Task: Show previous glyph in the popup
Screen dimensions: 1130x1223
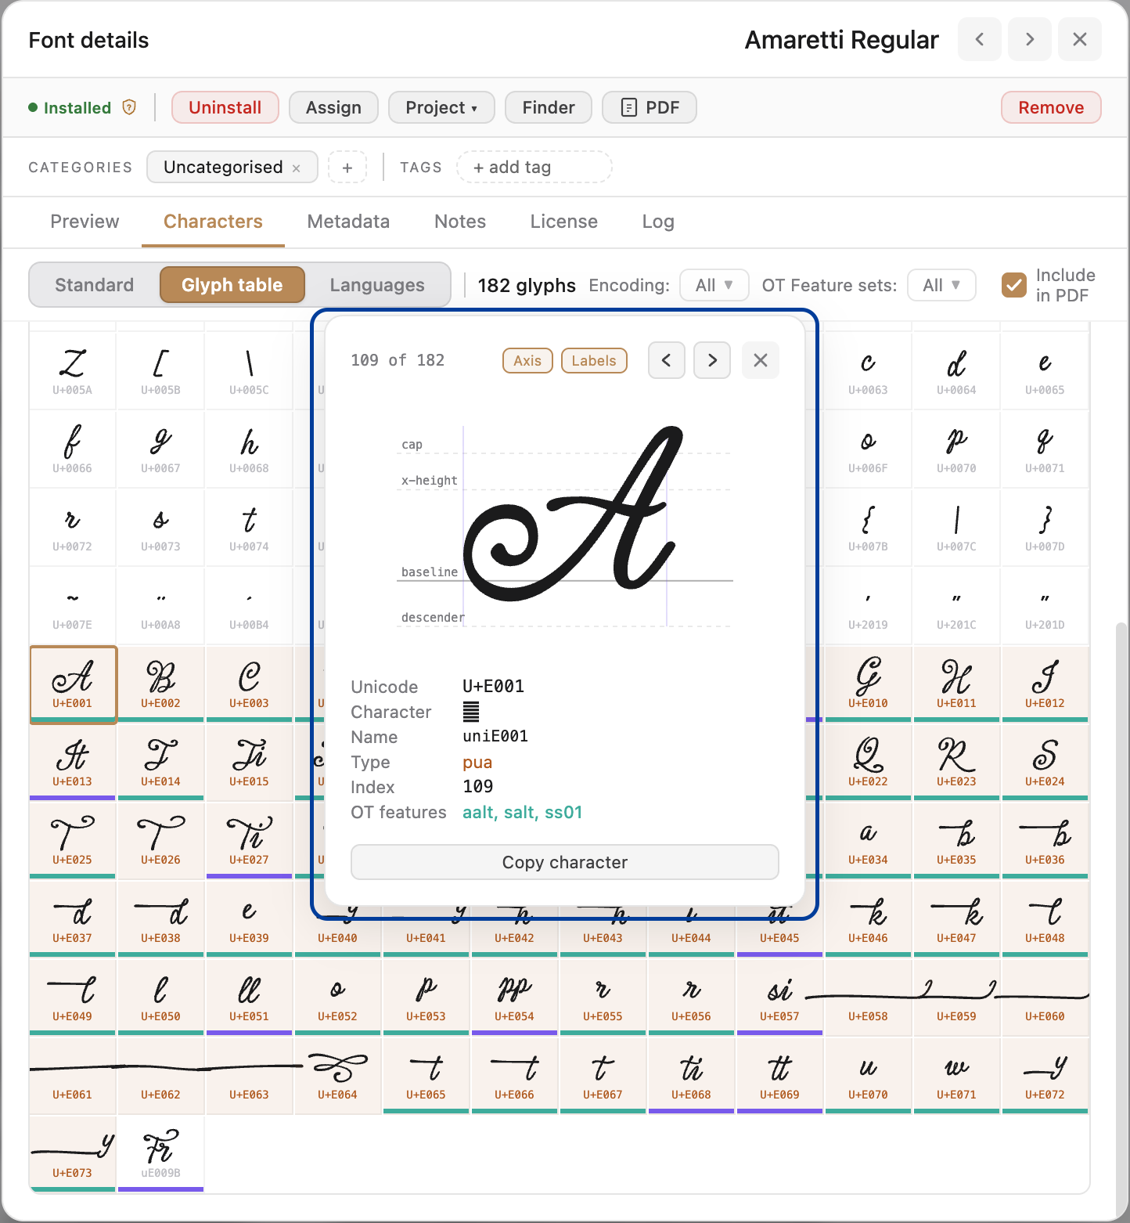Action: (x=667, y=360)
